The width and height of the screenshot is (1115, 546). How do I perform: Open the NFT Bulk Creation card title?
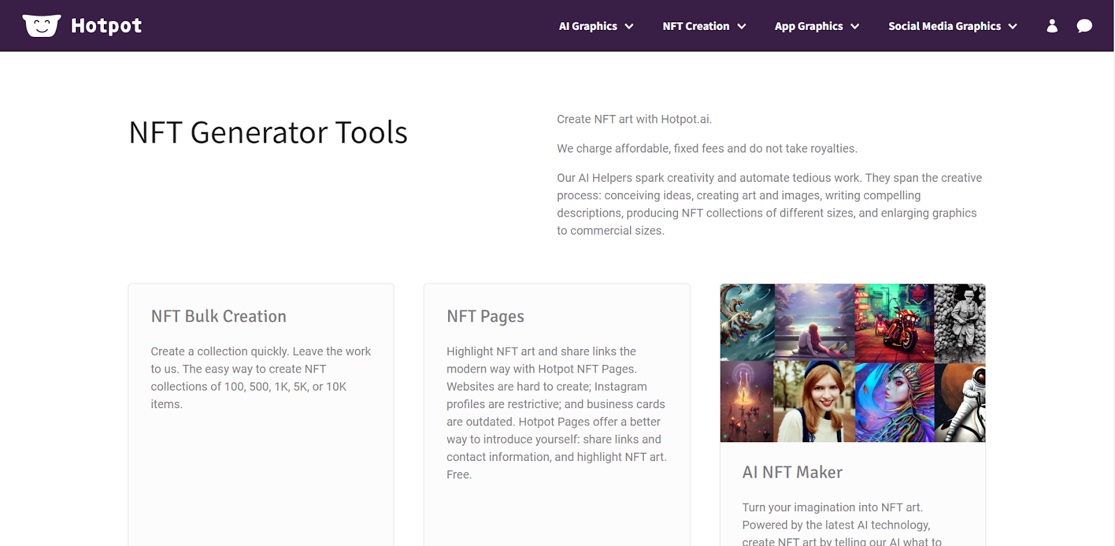click(219, 316)
